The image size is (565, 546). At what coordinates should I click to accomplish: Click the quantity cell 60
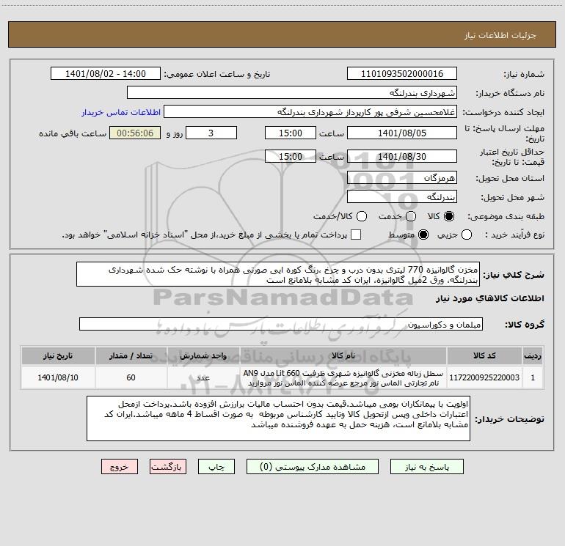131,377
